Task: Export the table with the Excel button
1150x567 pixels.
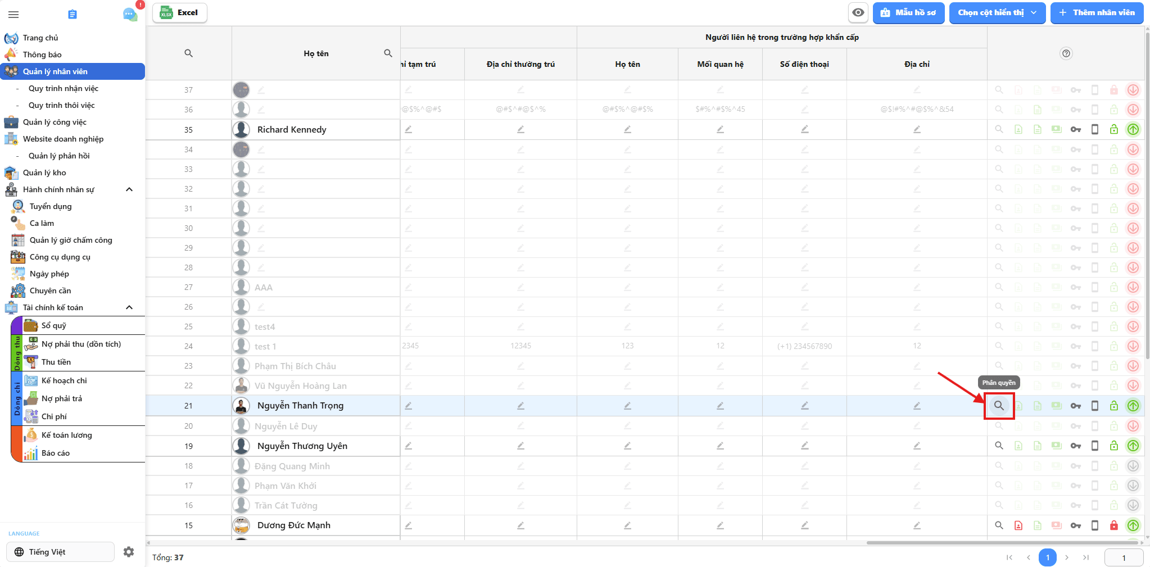Action: (x=180, y=13)
